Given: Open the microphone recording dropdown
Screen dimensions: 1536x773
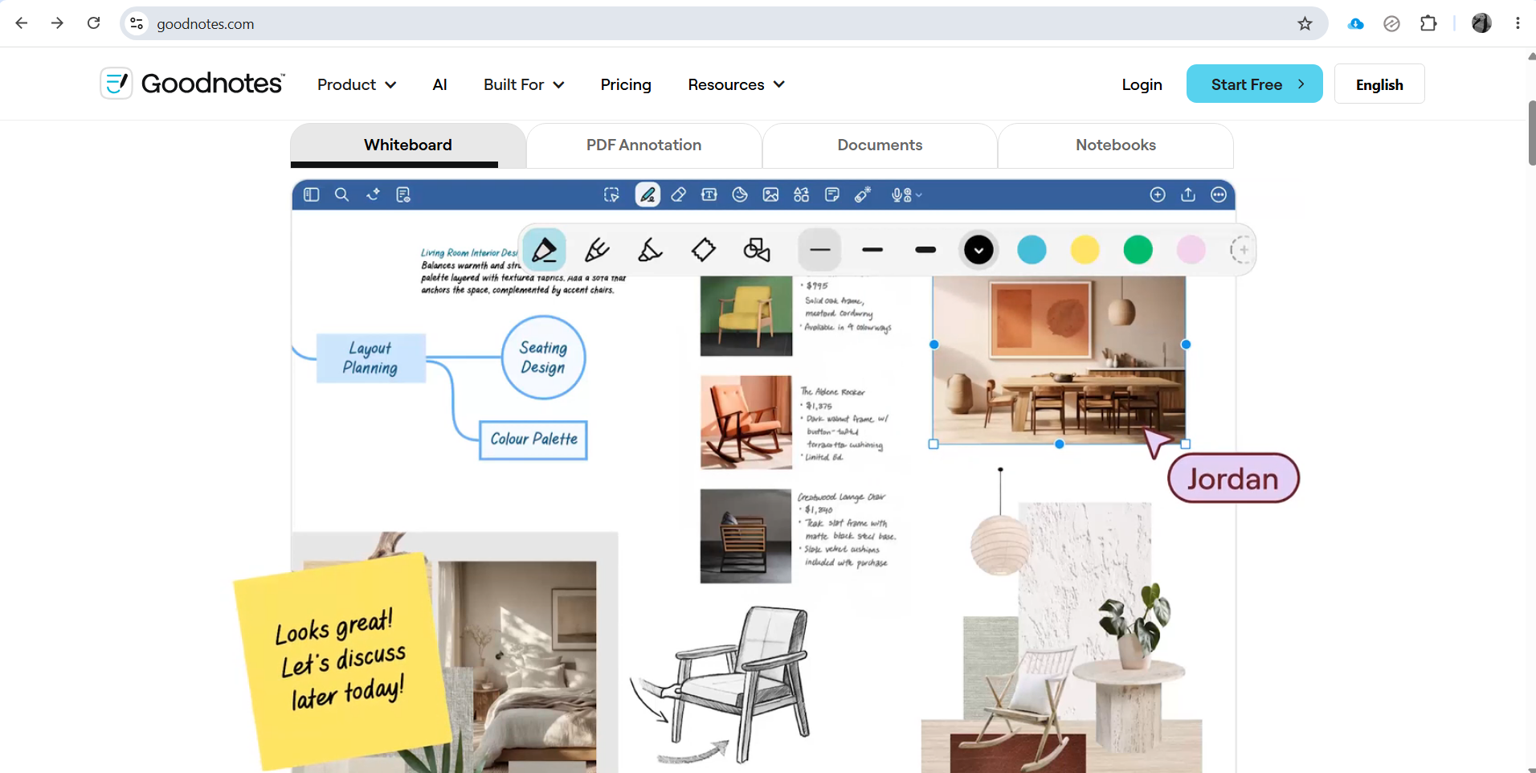Looking at the screenshot, I should [x=906, y=194].
